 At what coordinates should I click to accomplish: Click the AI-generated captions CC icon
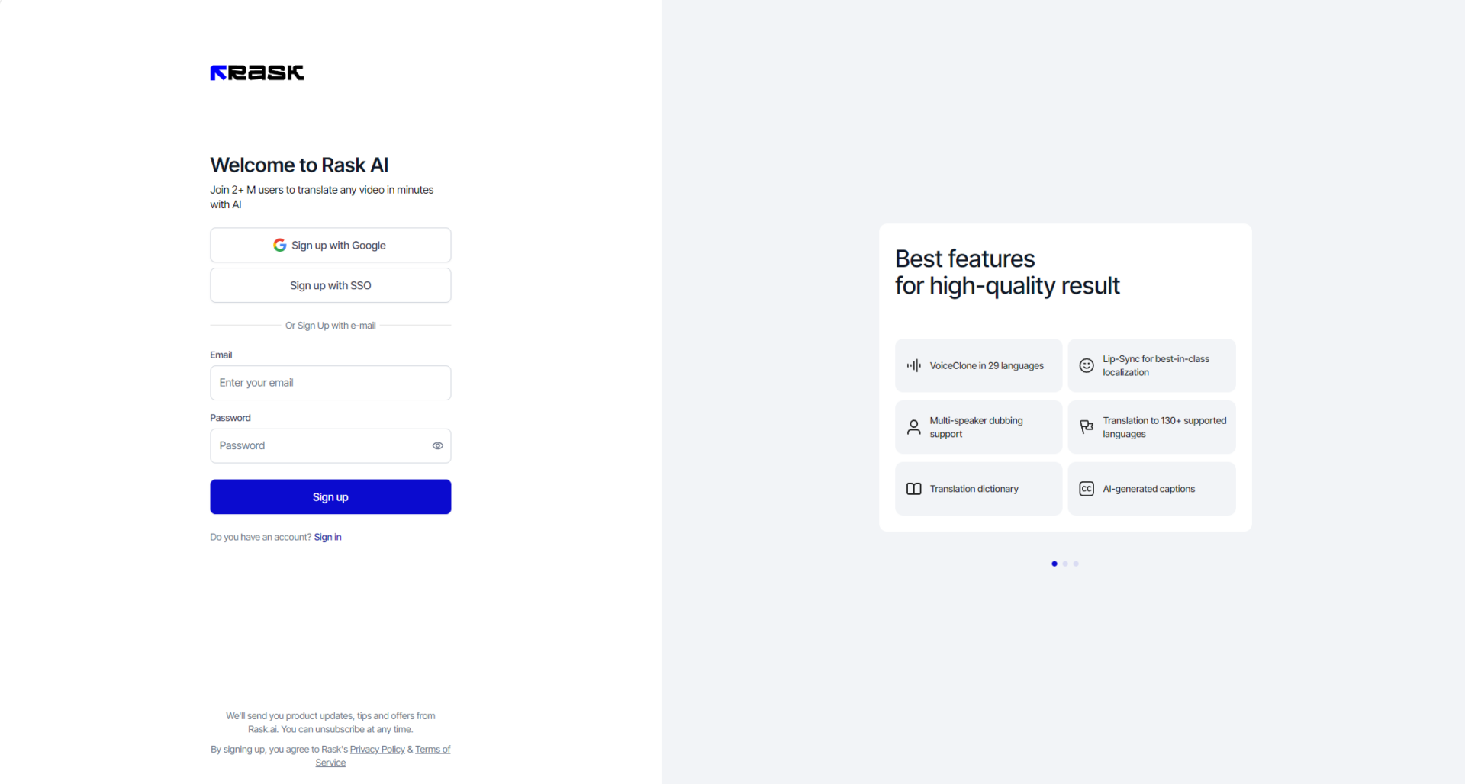[x=1087, y=489]
